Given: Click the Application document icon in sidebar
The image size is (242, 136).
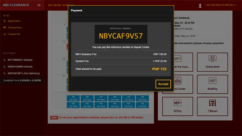Looking at the screenshot, I should (x=5, y=21).
